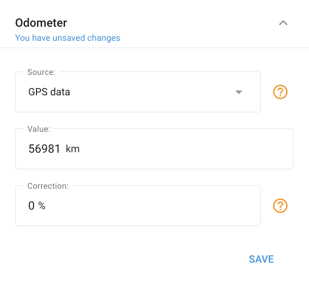Open help for the Correction field
This screenshot has height=285, width=309.
tap(280, 206)
